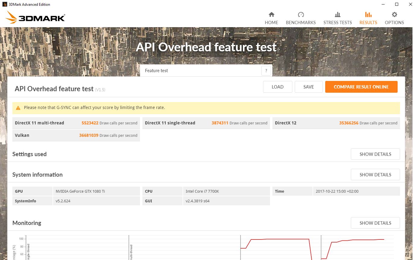
Task: Click the DirectX 11 single-thread score 3874311
Action: (x=220, y=123)
